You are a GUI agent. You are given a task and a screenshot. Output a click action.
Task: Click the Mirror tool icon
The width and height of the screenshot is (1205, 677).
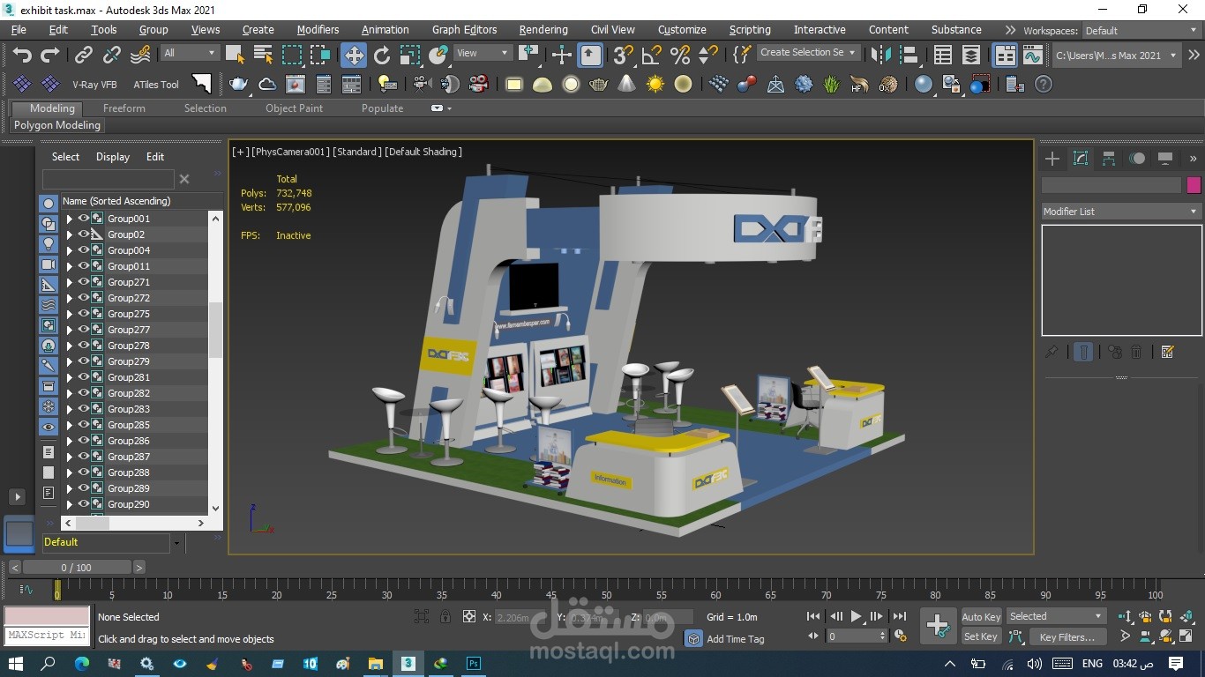(880, 55)
